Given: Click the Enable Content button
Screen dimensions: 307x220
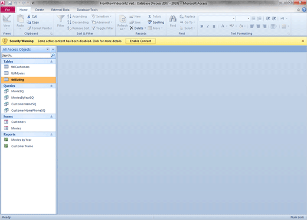Looking at the screenshot, I should [x=141, y=41].
